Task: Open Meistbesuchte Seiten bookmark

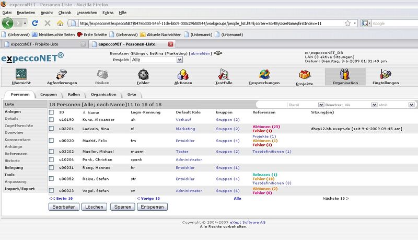Action: 54,35
